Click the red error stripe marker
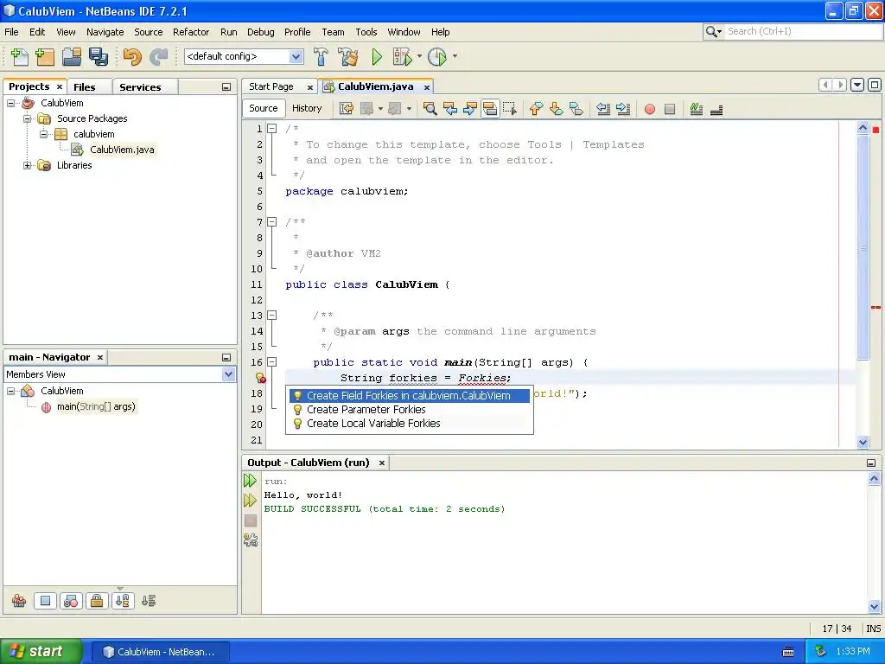 coord(876,308)
